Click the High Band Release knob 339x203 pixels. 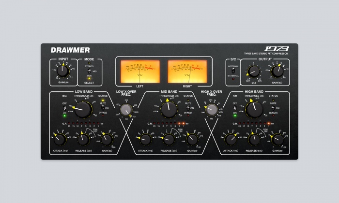pos(254,140)
